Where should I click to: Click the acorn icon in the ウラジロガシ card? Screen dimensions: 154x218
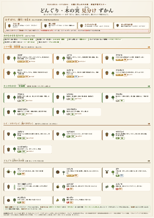(9, 112)
